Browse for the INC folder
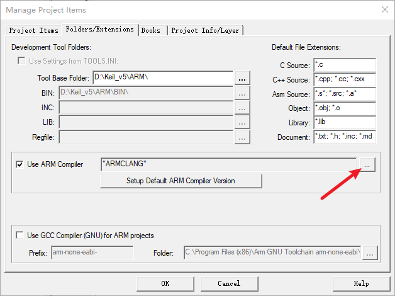This screenshot has height=296, width=395. [242, 108]
